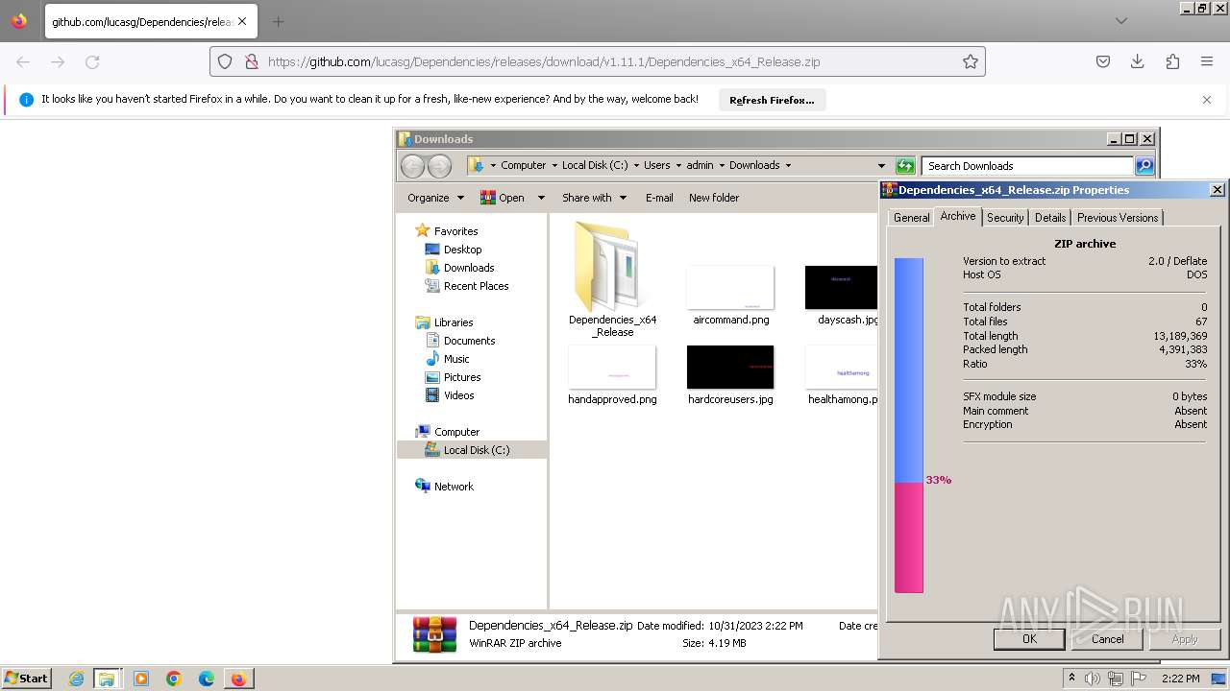
Task: Open the list all tabs chevron
Action: (x=1121, y=20)
